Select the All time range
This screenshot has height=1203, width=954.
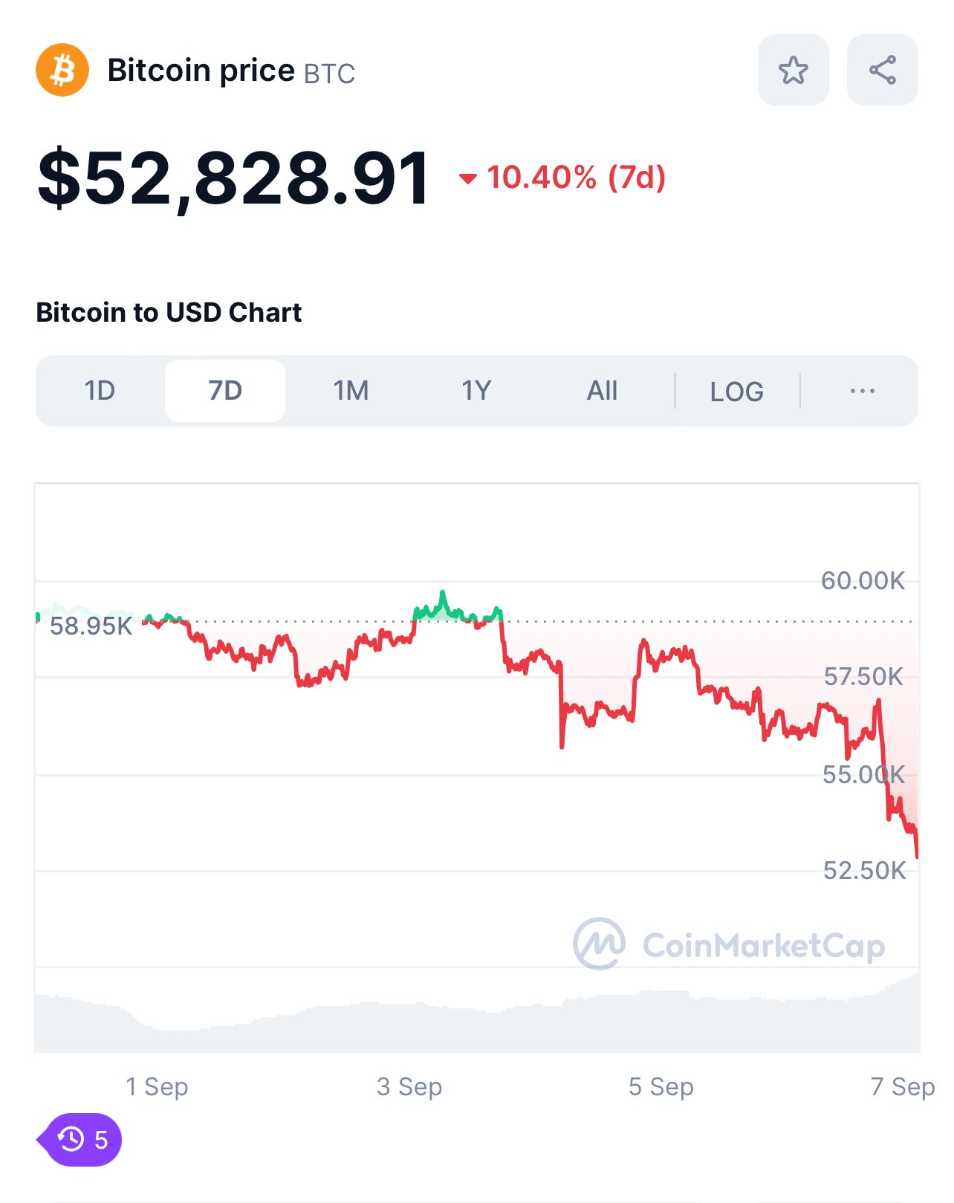602,391
